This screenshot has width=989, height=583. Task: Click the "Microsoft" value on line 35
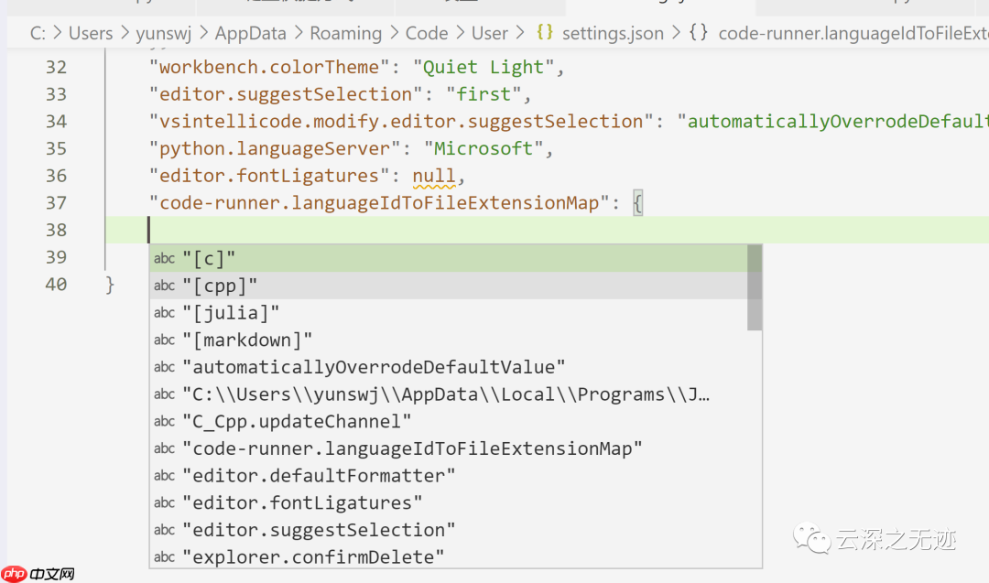pos(484,148)
